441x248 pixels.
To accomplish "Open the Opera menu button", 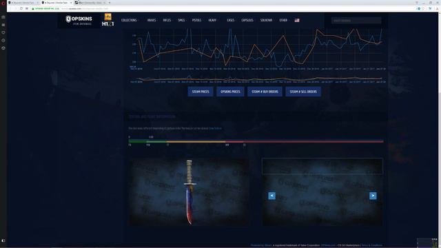I will tap(3, 3).
